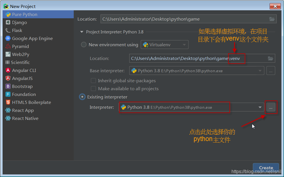Collapse the Project Interpreter section
The height and width of the screenshot is (177, 284).
(82, 32)
